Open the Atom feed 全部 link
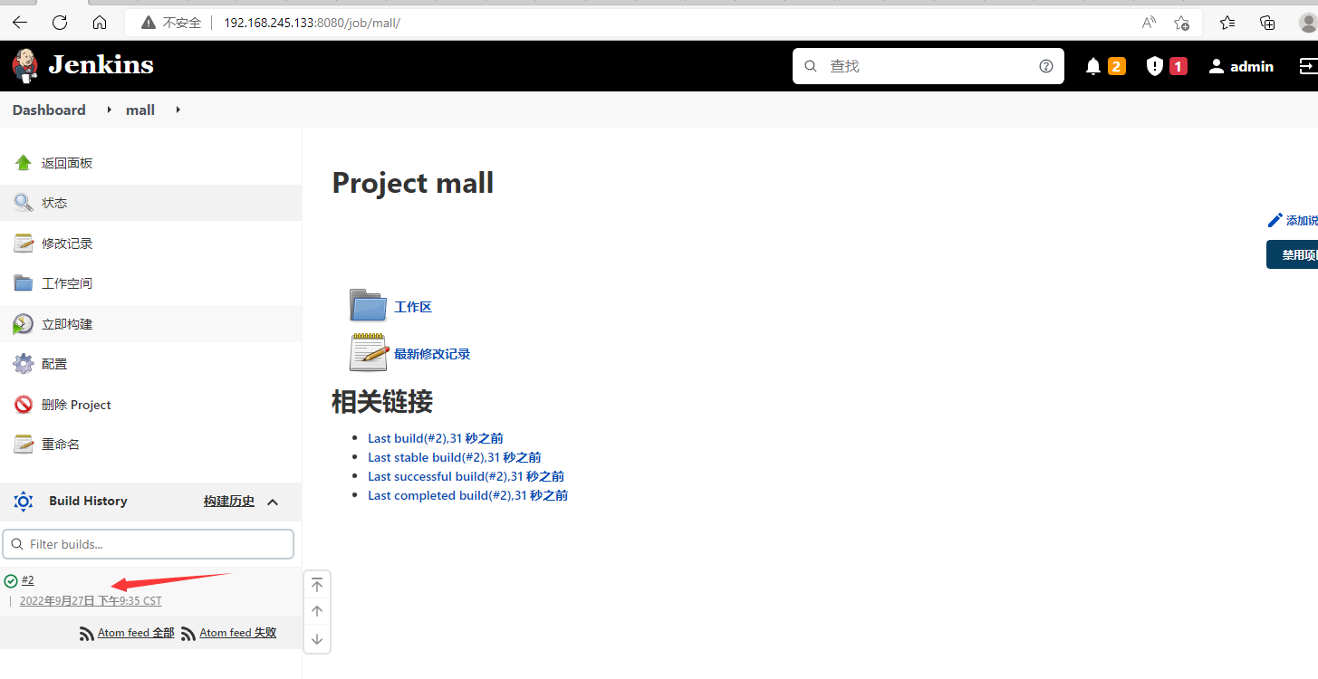Viewport: 1318px width, 679px height. coord(136,634)
